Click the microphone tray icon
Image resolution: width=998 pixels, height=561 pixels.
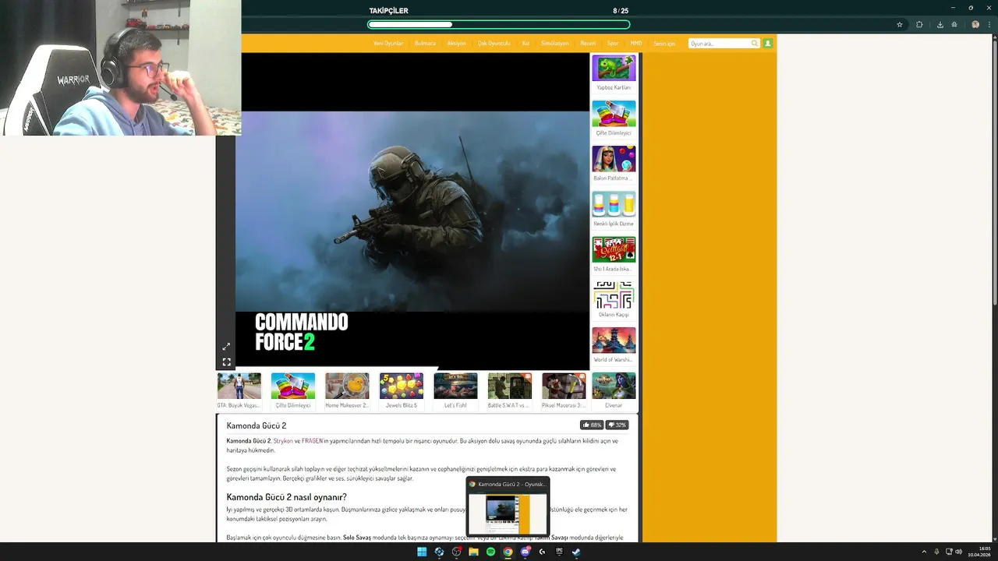click(x=936, y=552)
